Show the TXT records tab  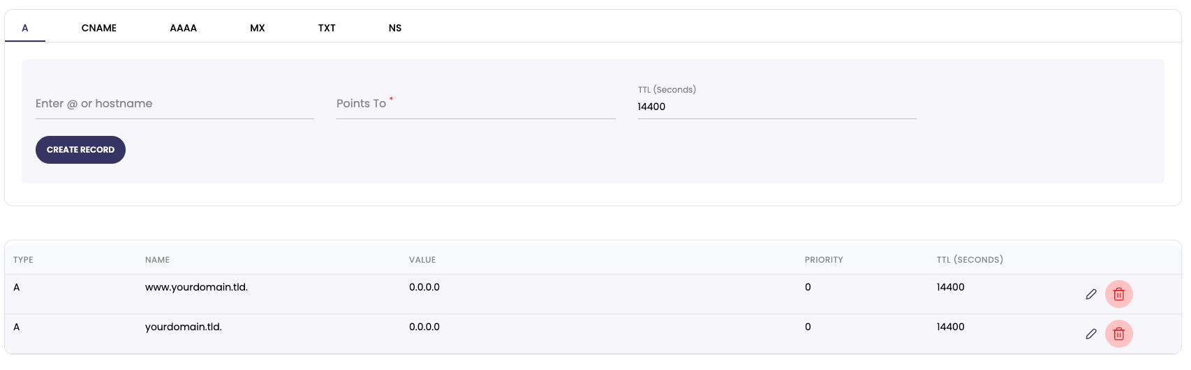click(x=327, y=28)
